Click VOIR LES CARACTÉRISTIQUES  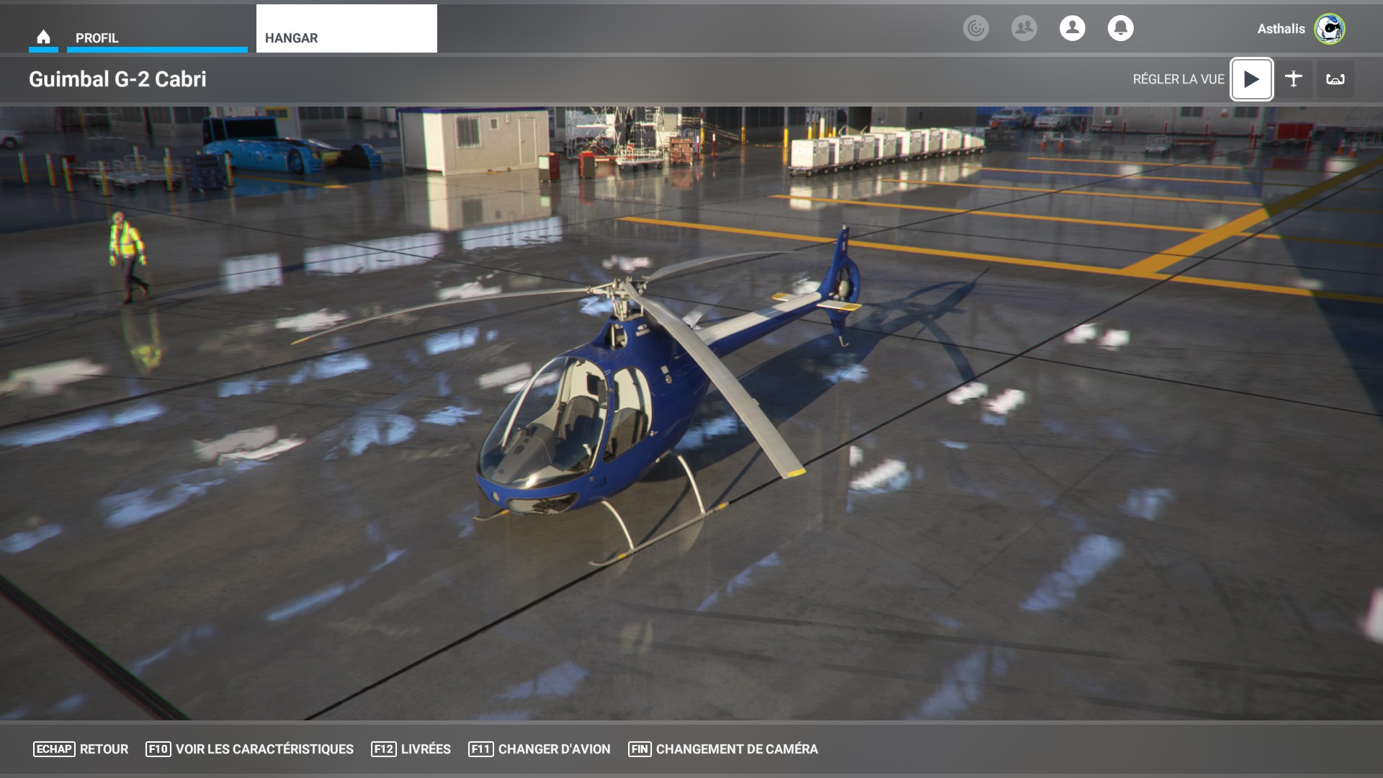tap(264, 749)
